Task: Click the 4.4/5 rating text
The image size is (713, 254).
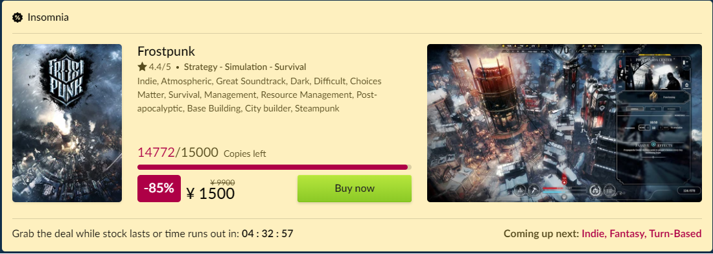Action: coord(160,67)
